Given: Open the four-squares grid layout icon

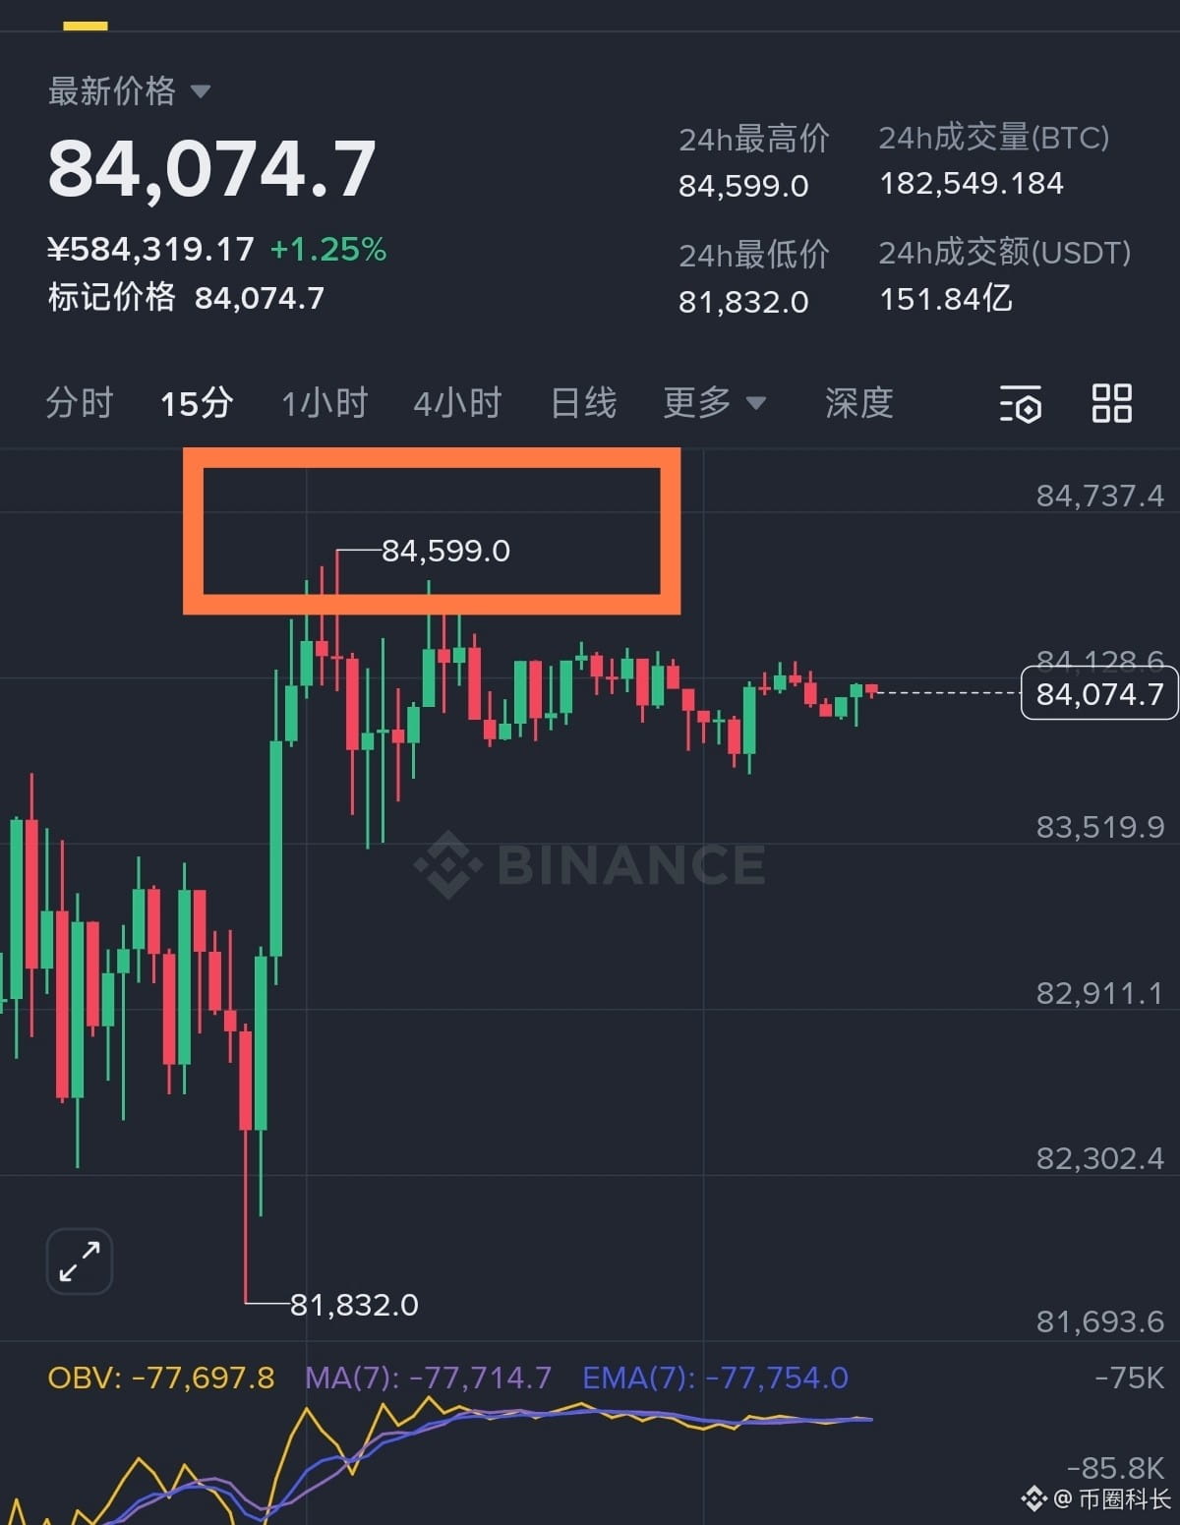Looking at the screenshot, I should (x=1112, y=403).
